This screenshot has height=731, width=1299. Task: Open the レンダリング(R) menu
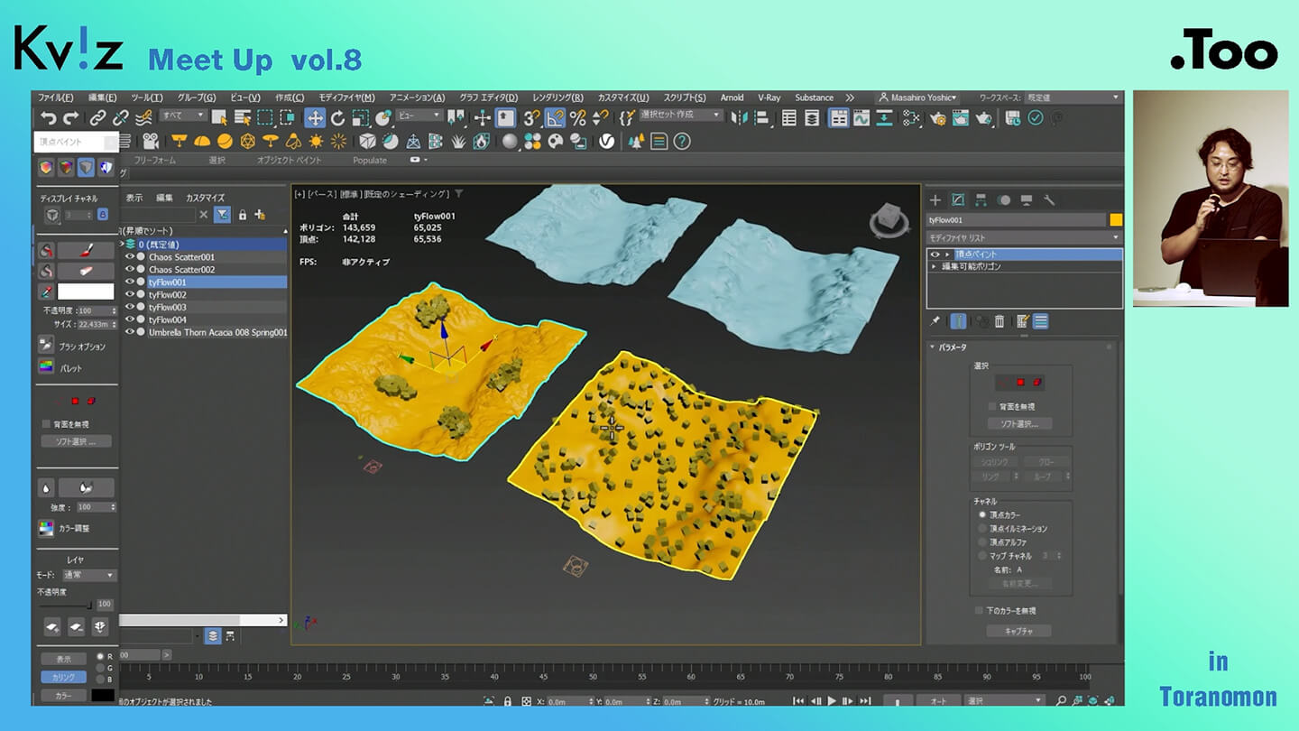pos(557,97)
